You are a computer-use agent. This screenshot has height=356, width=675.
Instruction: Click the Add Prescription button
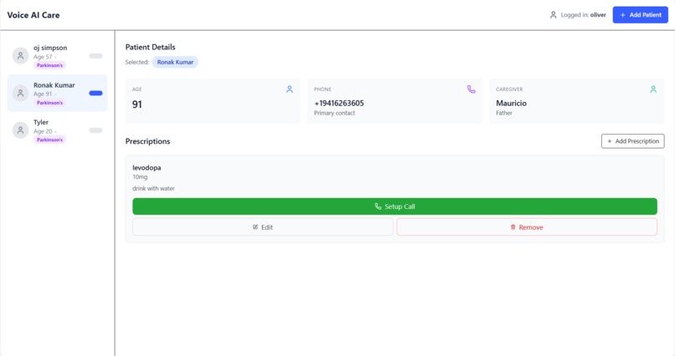(x=632, y=141)
